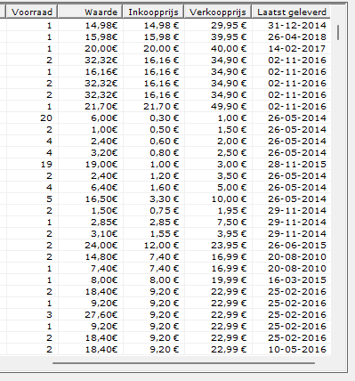The image size is (355, 381).
Task: Select the row dated 14-02-2017
Action: (x=165, y=49)
